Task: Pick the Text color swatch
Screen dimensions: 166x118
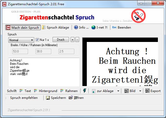Action: coord(21,90)
